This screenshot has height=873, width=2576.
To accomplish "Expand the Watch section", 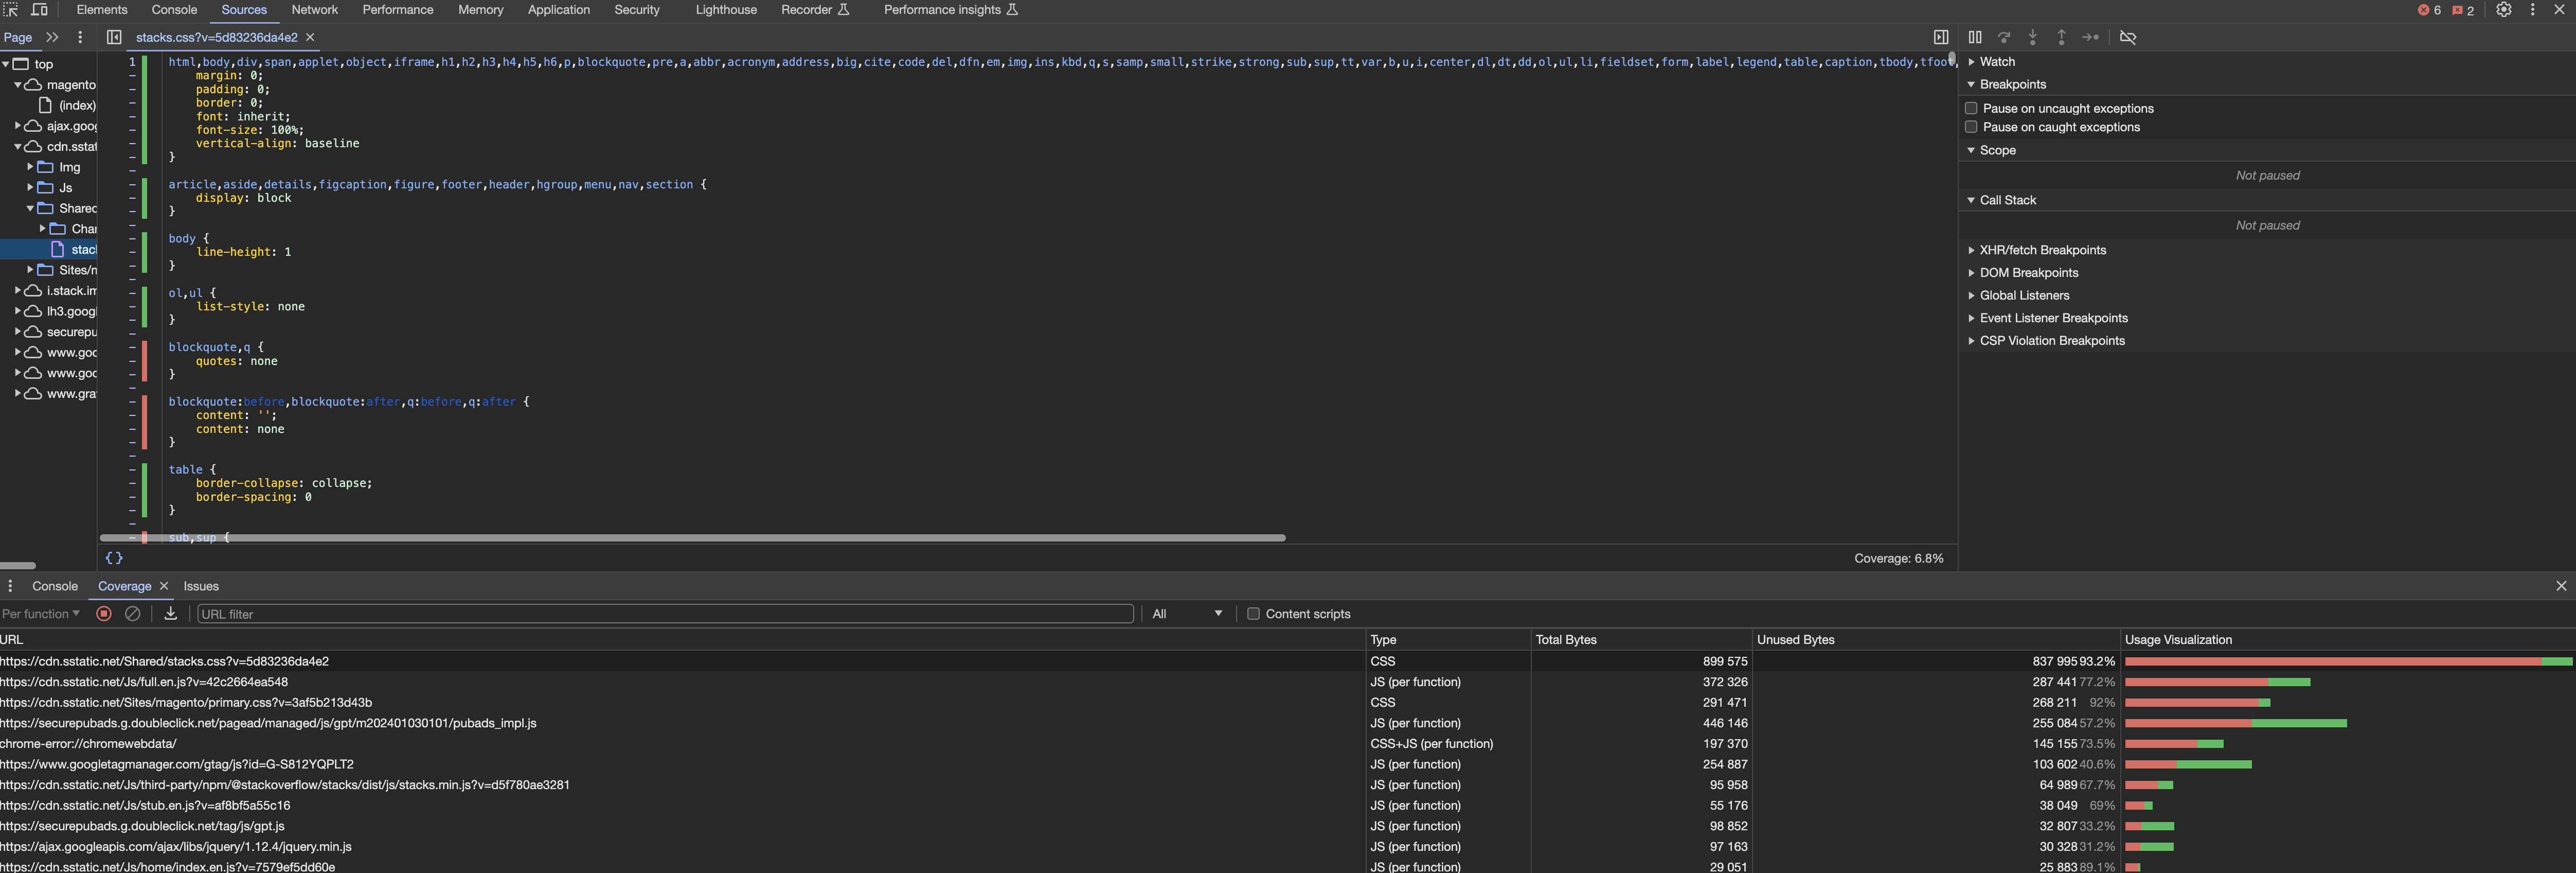I will coord(1997,62).
